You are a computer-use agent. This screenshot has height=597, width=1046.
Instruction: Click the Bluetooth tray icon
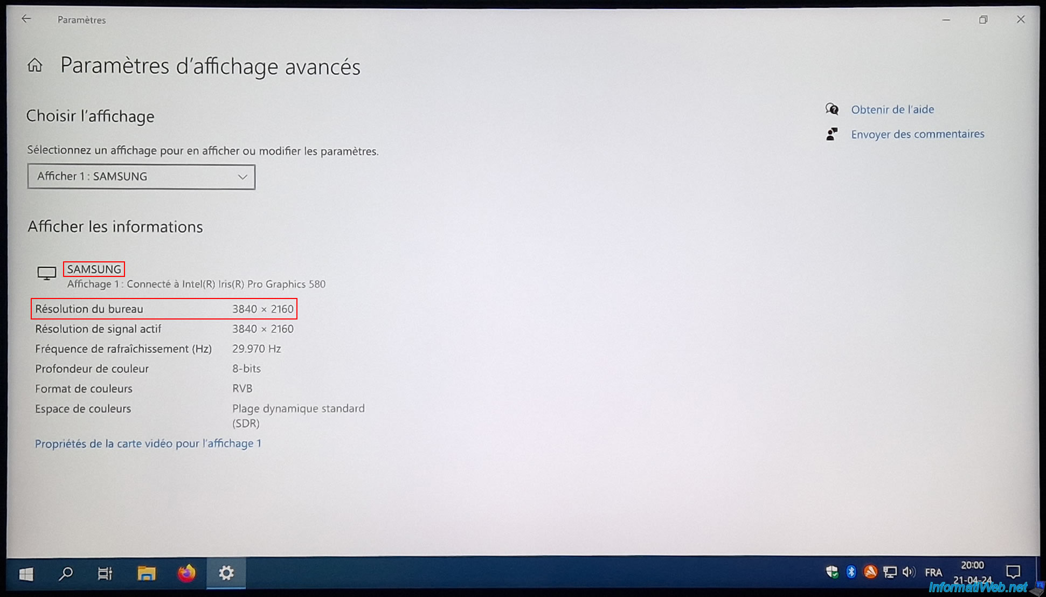click(851, 572)
